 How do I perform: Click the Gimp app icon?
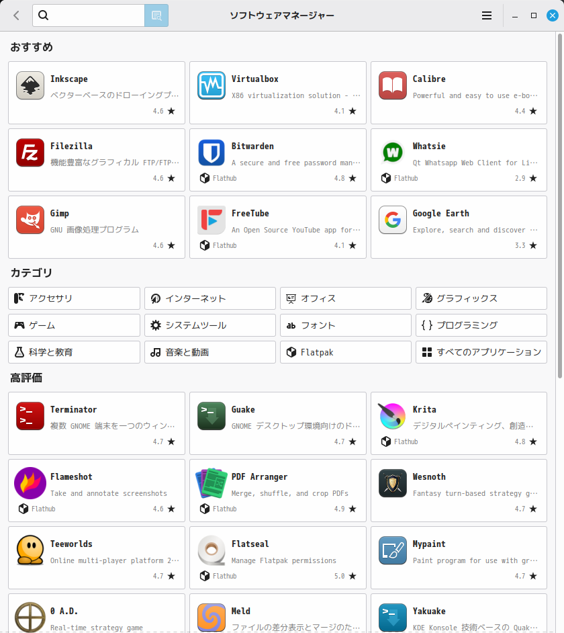click(x=30, y=220)
